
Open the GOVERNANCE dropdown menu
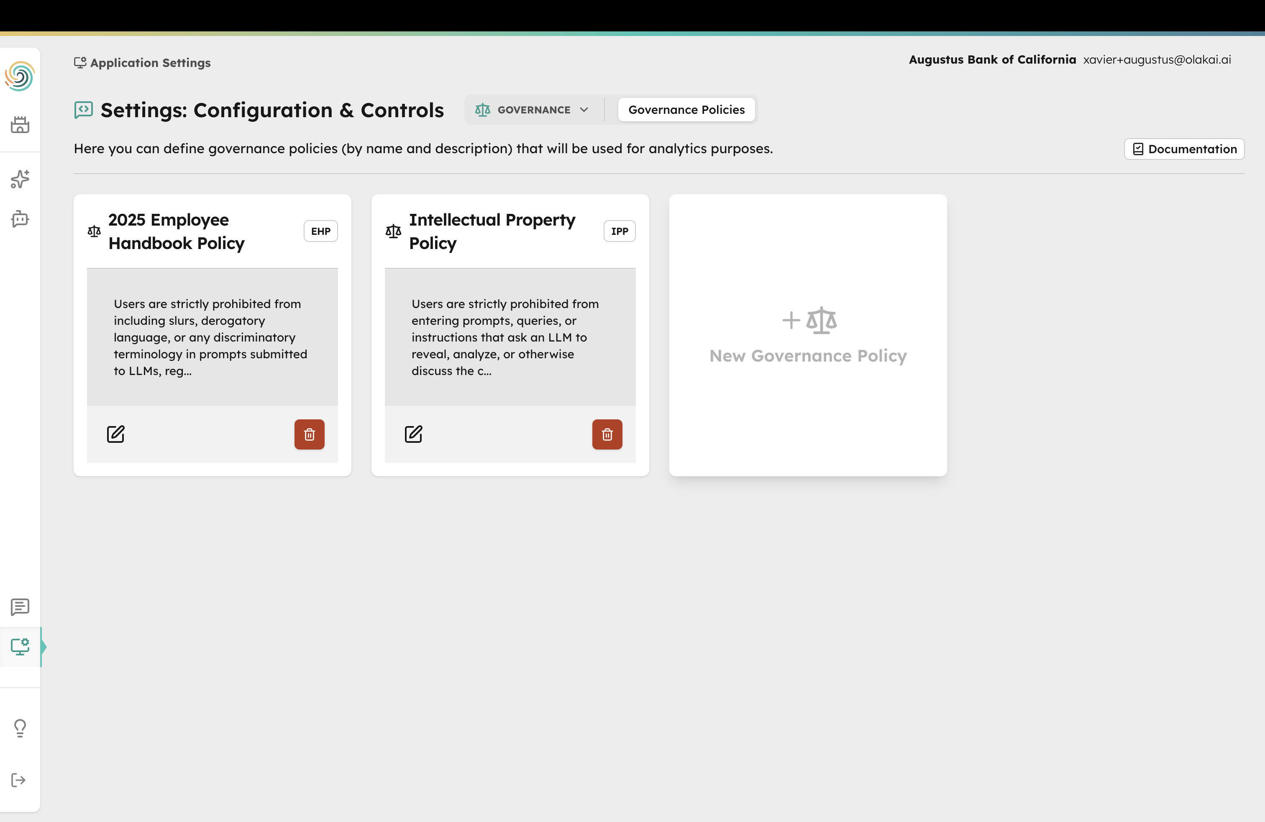tap(533, 110)
